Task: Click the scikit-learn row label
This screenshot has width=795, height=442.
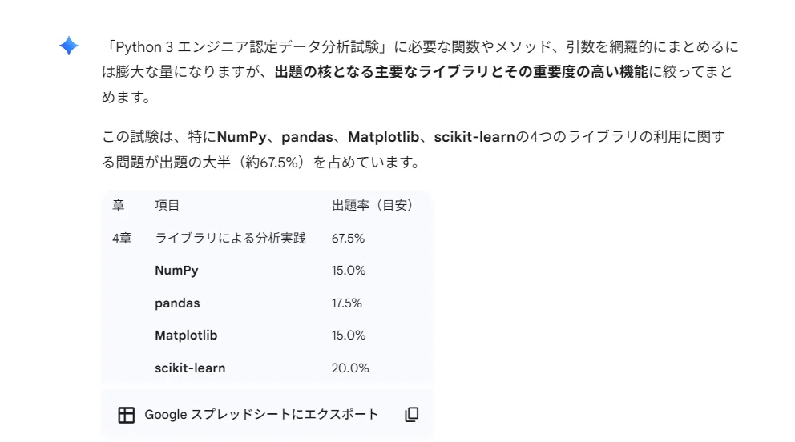Action: tap(190, 368)
